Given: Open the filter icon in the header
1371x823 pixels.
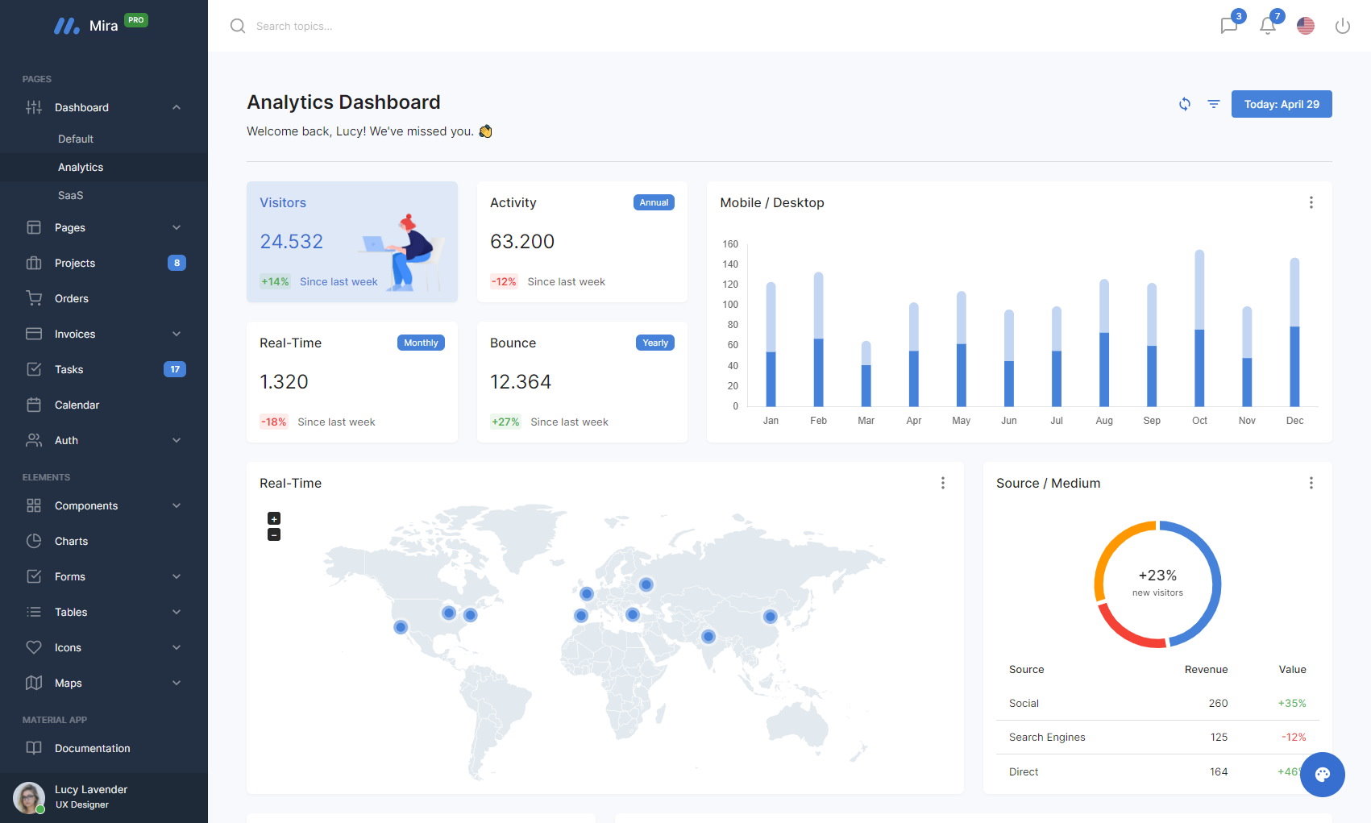Looking at the screenshot, I should pos(1213,104).
